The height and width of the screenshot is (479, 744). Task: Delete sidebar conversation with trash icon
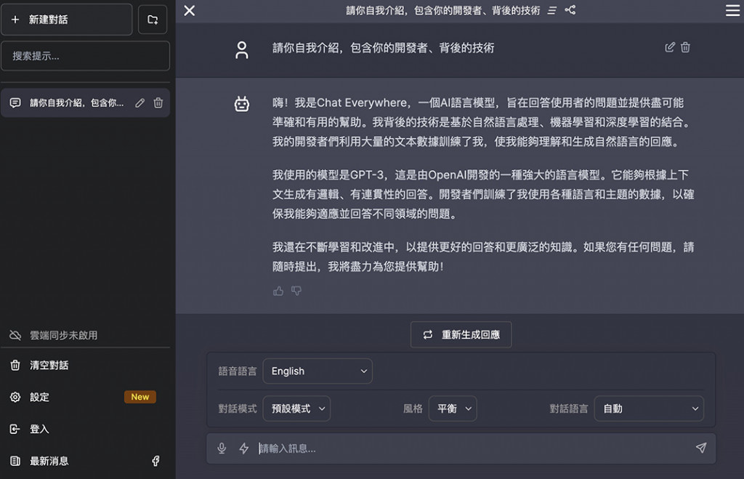click(158, 103)
